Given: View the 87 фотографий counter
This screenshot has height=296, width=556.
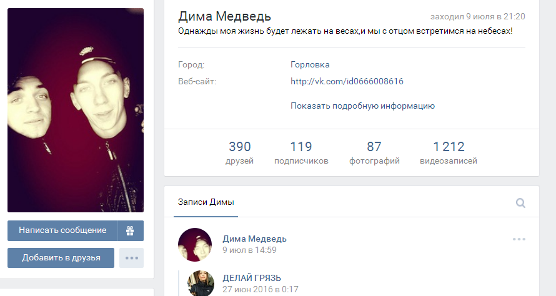Looking at the screenshot, I should [374, 153].
